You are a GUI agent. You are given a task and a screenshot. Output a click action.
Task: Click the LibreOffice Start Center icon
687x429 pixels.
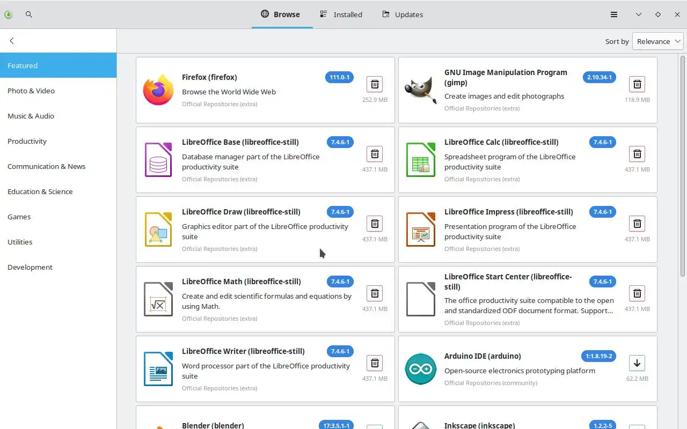pos(421,299)
